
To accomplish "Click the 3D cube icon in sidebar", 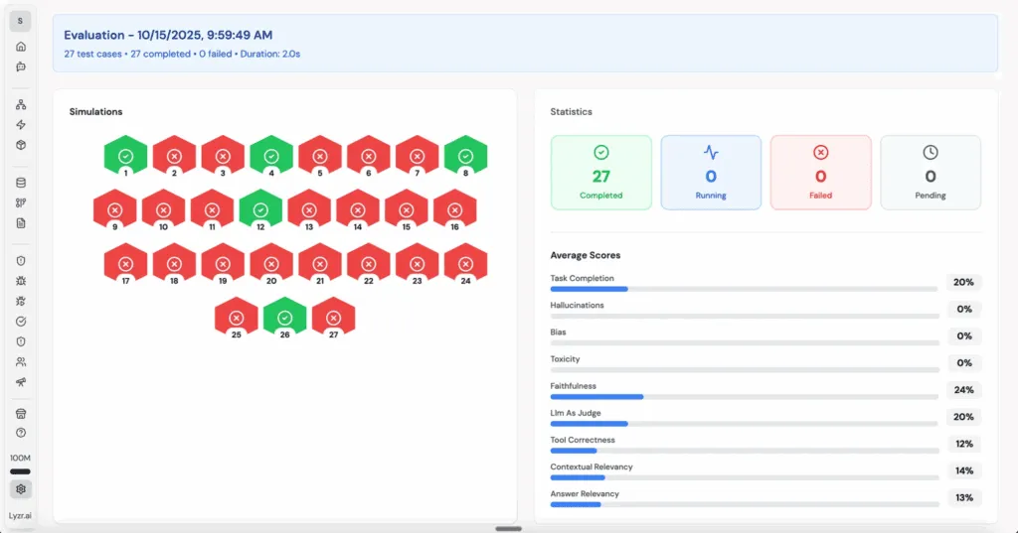I will (x=21, y=145).
